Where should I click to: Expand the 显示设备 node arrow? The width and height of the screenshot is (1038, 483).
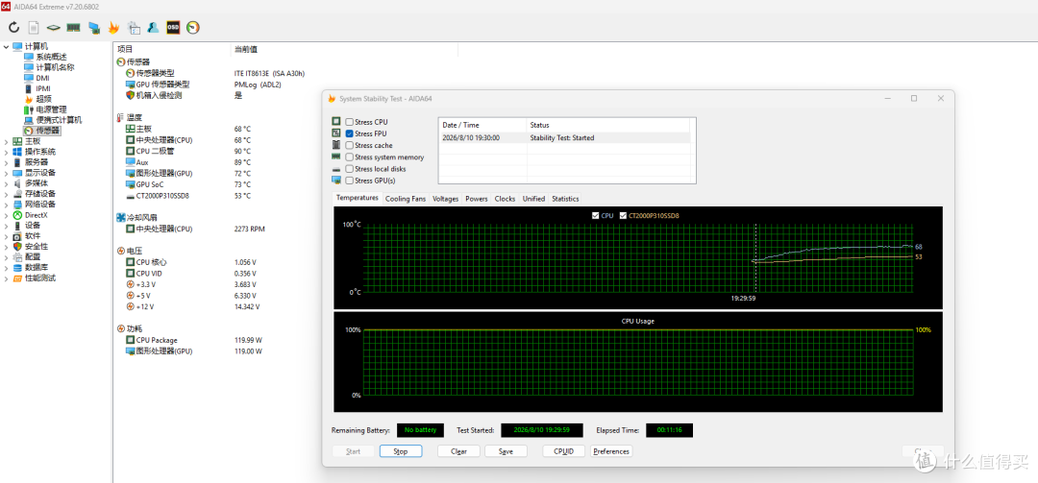click(6, 173)
